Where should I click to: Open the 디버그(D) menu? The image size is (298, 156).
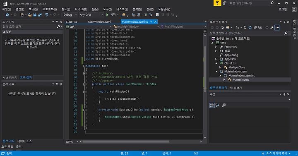[x=81, y=10]
